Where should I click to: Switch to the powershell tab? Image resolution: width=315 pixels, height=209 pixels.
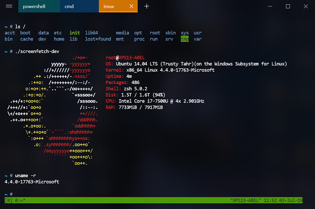[39, 6]
